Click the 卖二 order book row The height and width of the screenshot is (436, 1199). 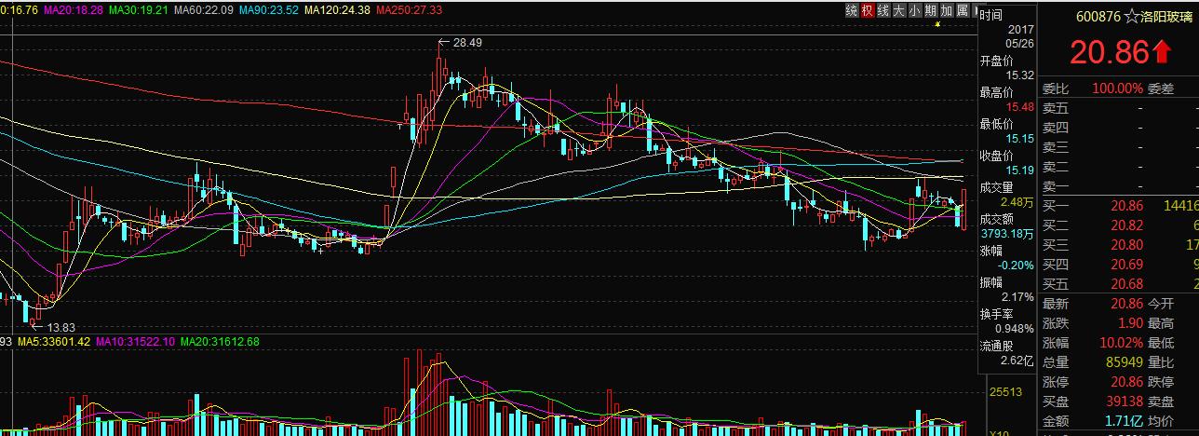(x=1120, y=167)
